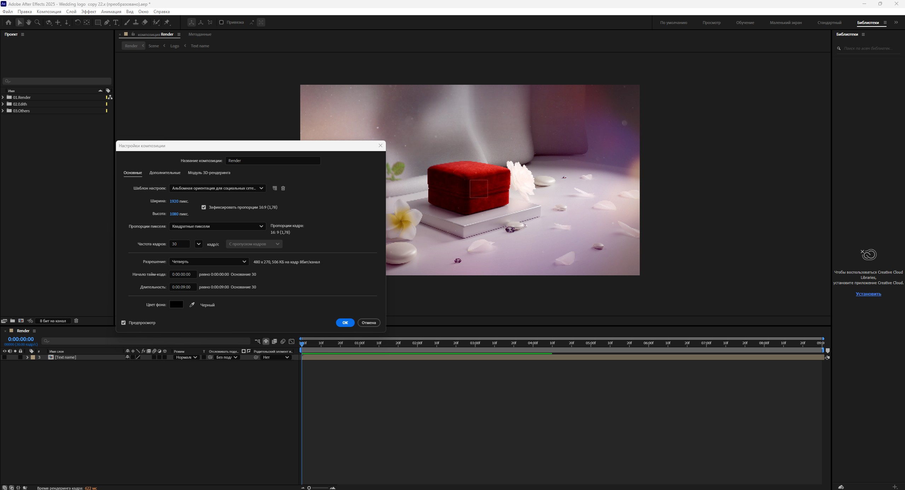
Task: Open the Шаблон настроек preset dropdown
Action: [x=217, y=188]
